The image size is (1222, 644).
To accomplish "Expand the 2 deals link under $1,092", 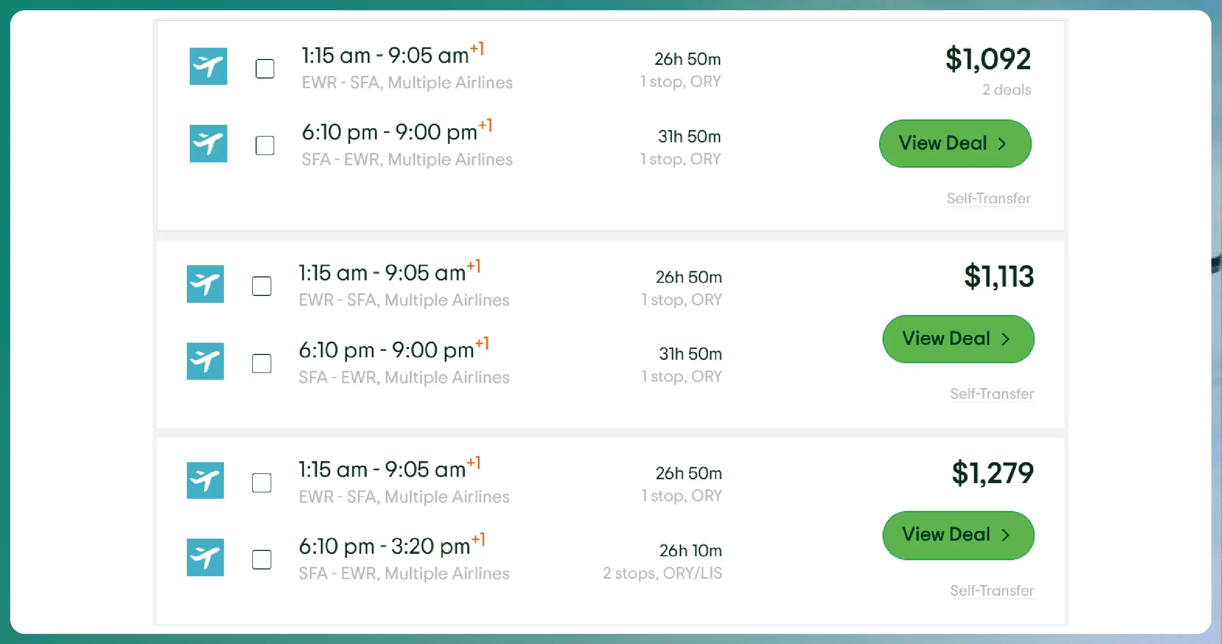I will [x=1006, y=90].
